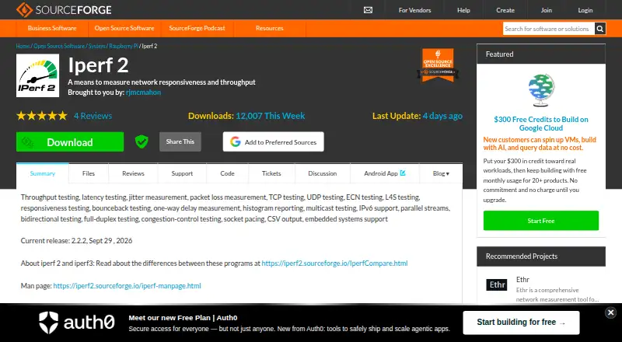Open Business Software menu
The height and width of the screenshot is (342, 622).
pos(52,28)
